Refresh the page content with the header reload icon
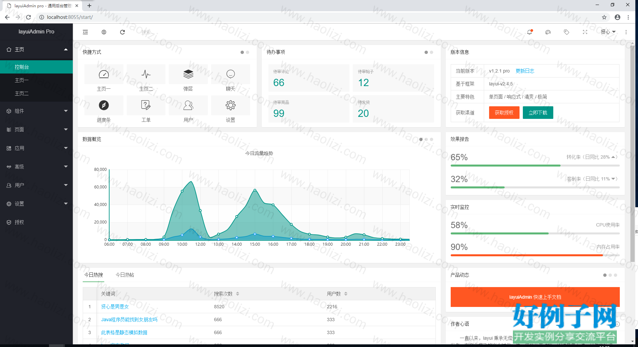The width and height of the screenshot is (638, 347). click(x=122, y=32)
